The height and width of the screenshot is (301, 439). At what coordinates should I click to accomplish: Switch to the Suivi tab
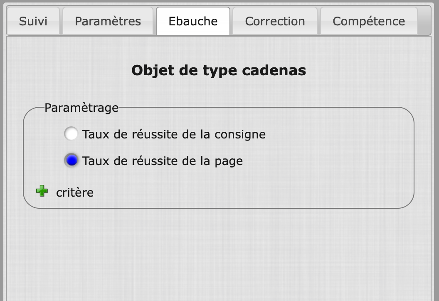[33, 21]
